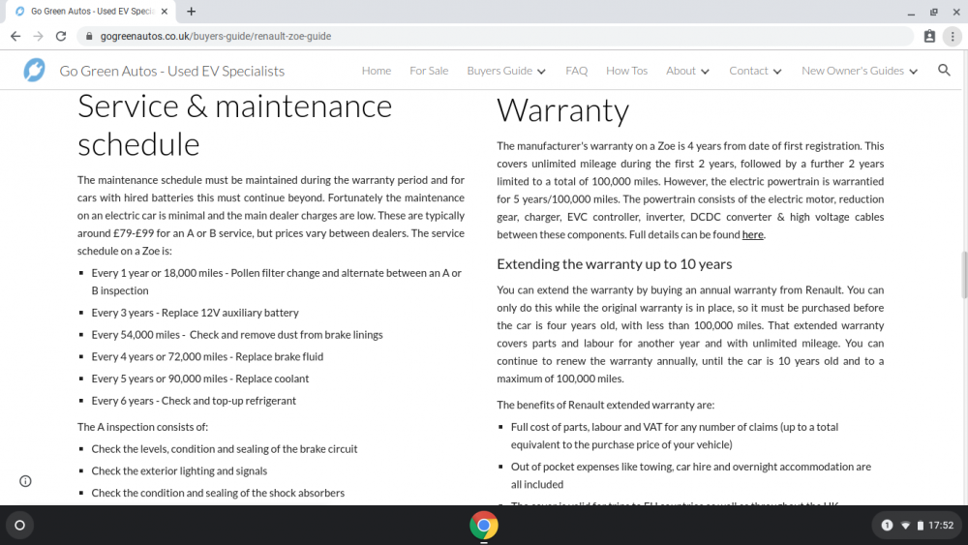Screen dimensions: 968x545
Task: Click the brake circuit levels check item
Action: coord(225,449)
